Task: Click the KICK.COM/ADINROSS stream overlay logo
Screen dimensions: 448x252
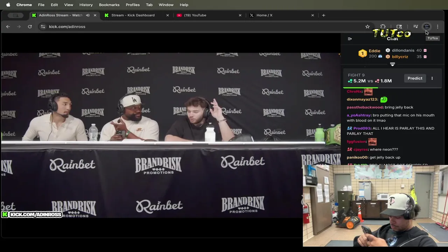Action: [32, 215]
